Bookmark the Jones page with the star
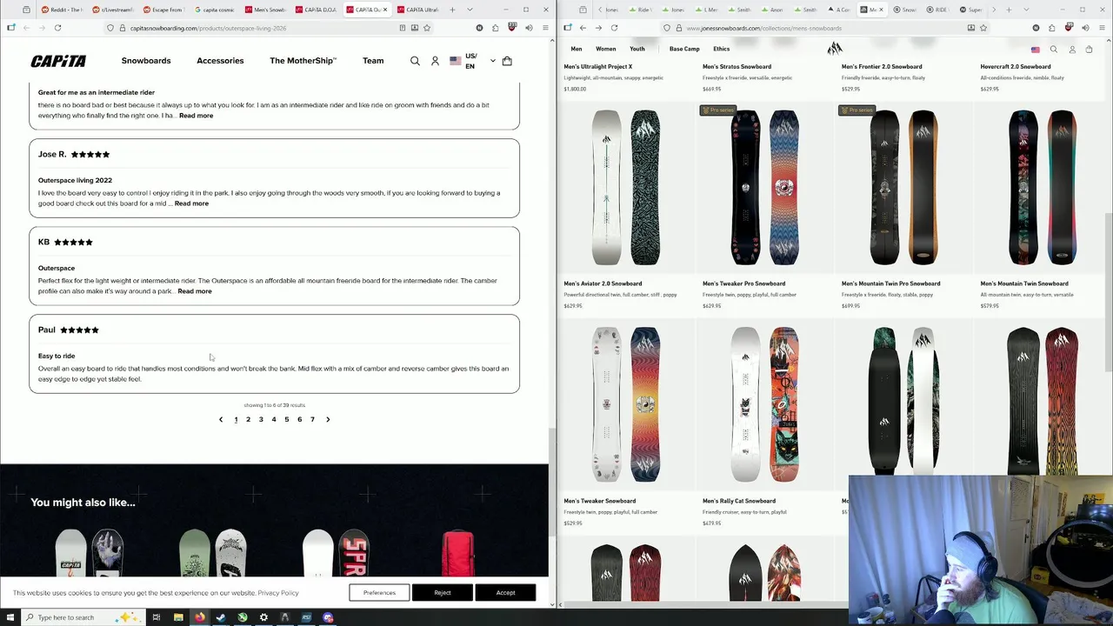 (983, 28)
